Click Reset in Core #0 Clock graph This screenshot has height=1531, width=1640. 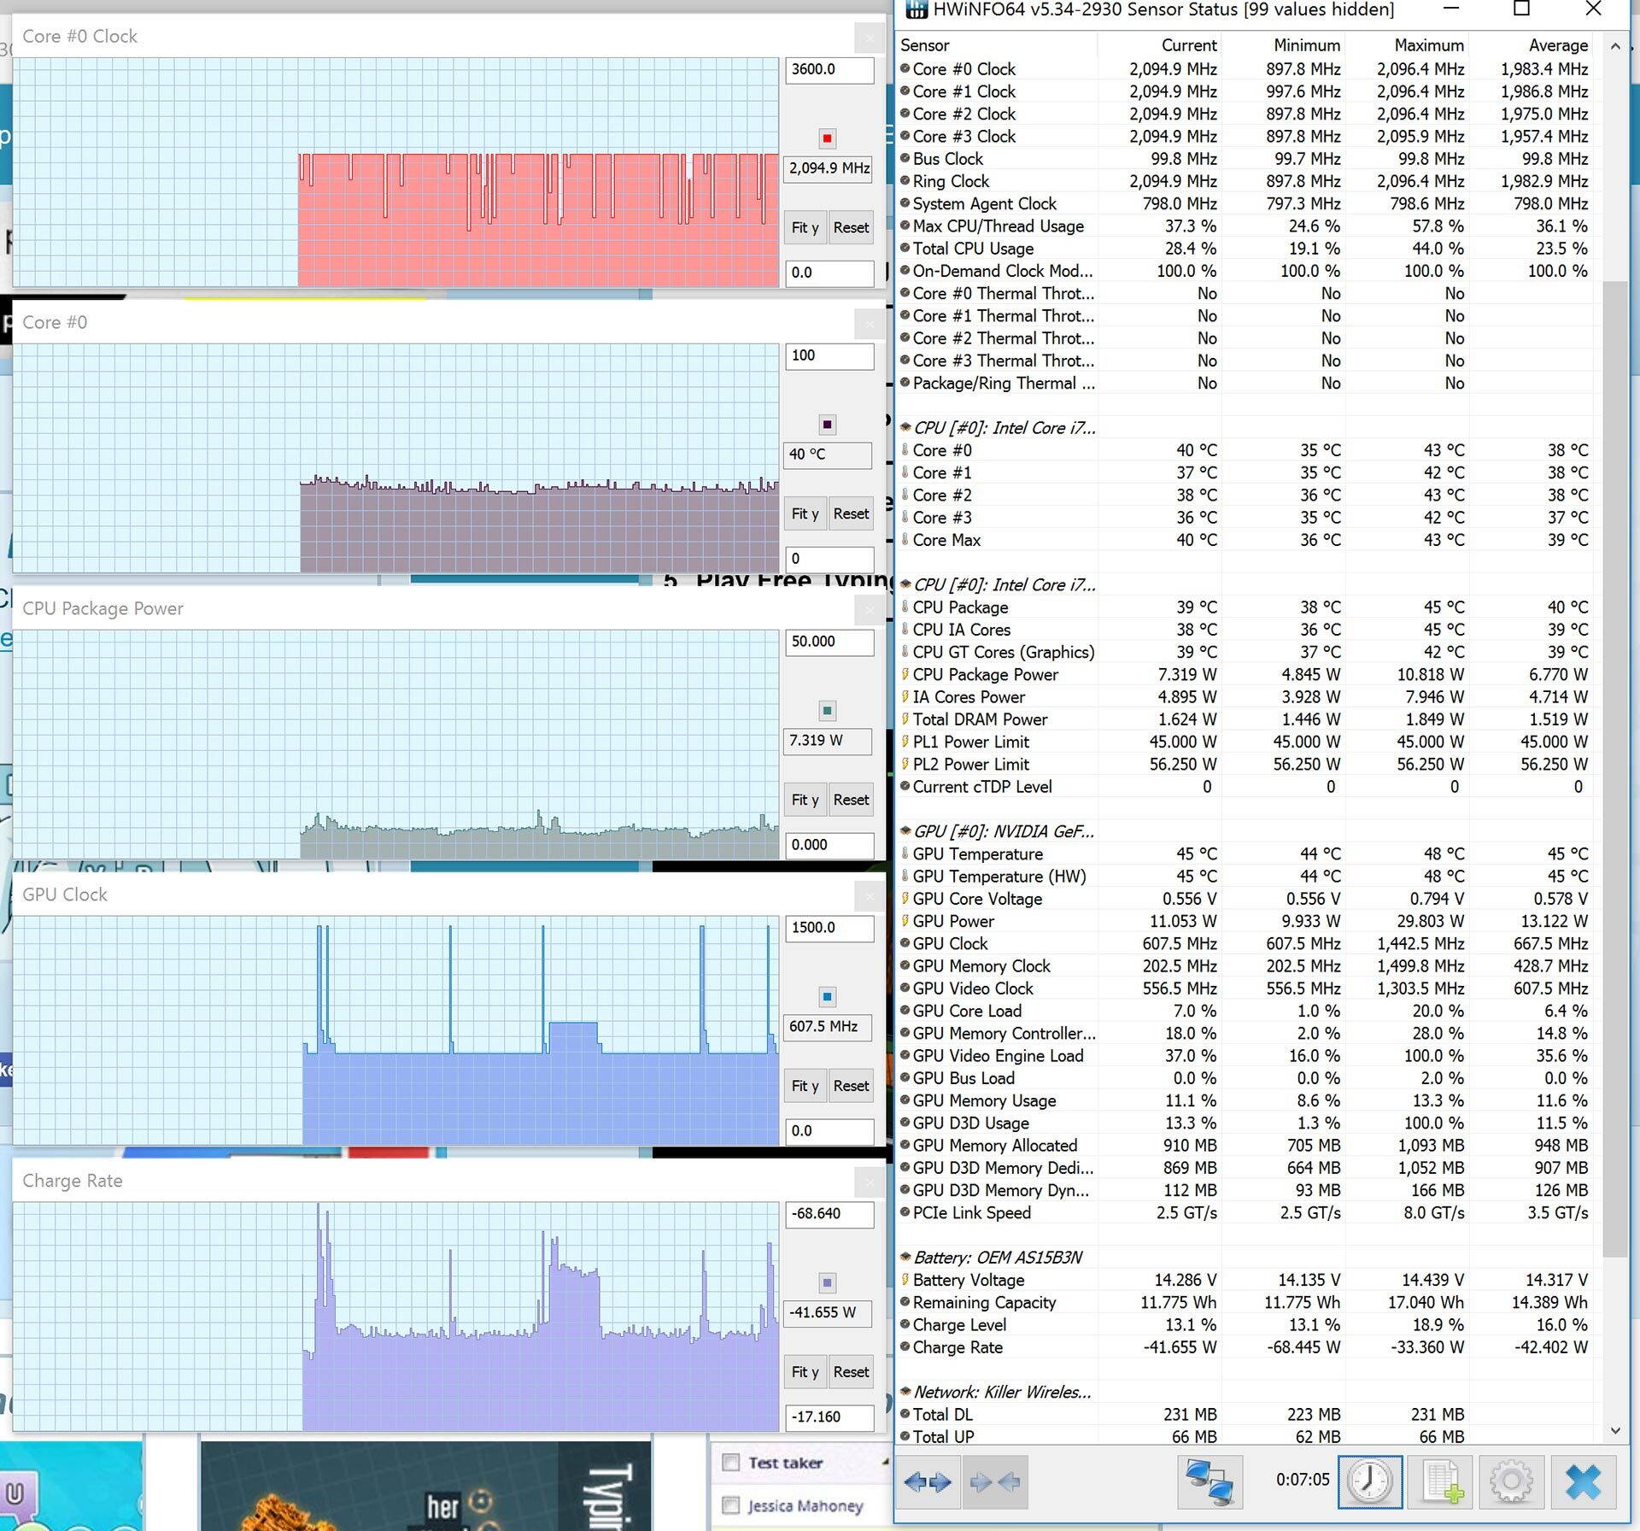click(851, 228)
